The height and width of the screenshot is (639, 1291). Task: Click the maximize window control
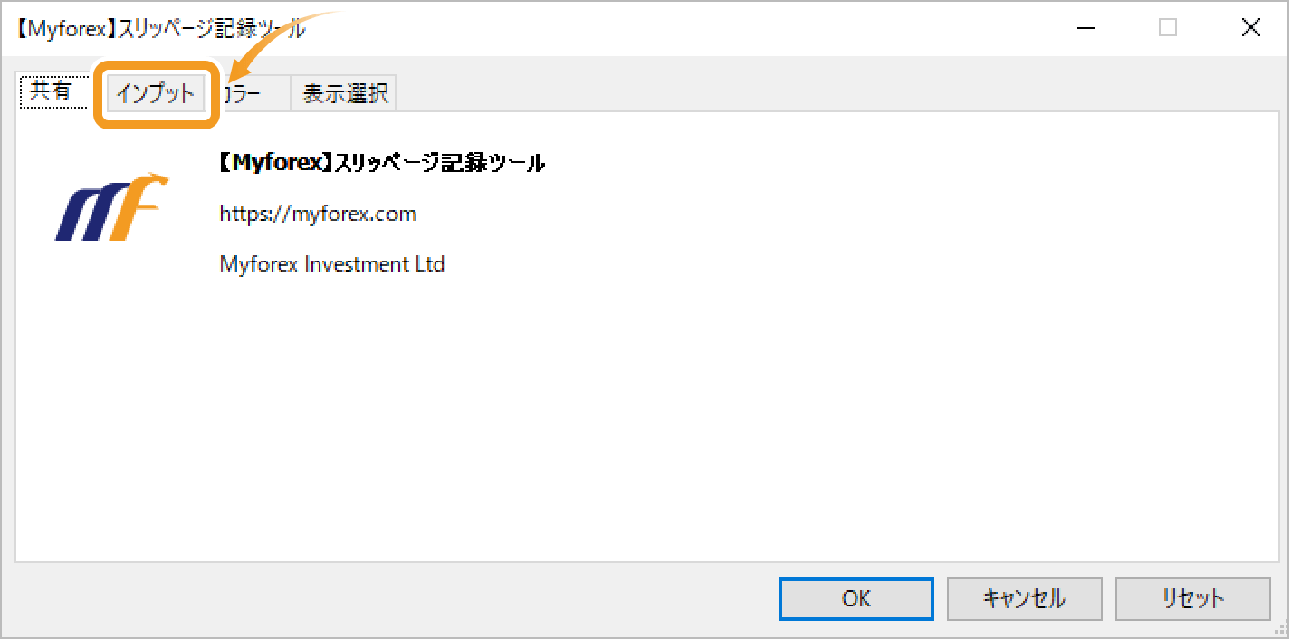coord(1168,27)
